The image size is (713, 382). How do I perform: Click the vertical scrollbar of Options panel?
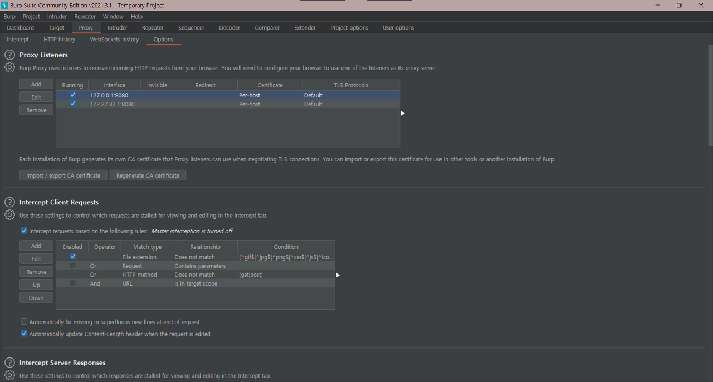click(x=710, y=96)
